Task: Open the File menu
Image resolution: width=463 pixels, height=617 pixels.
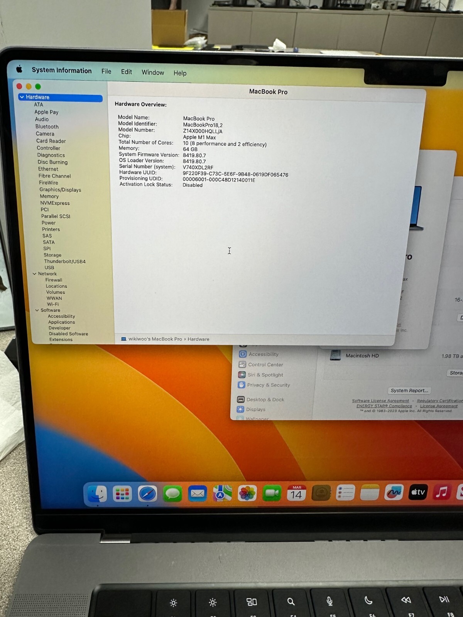Action: (106, 71)
